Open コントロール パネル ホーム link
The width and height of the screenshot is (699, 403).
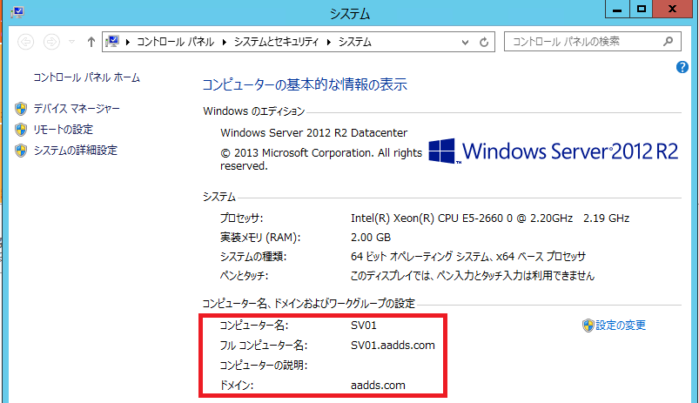tap(86, 77)
